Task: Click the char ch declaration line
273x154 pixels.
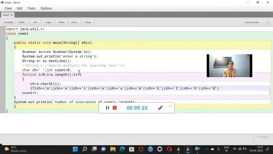Action: click(46, 70)
